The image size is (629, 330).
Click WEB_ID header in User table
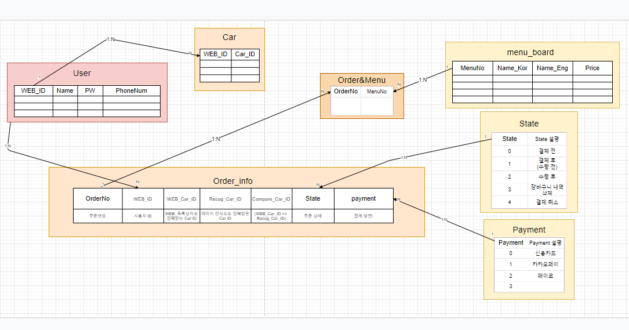33,90
